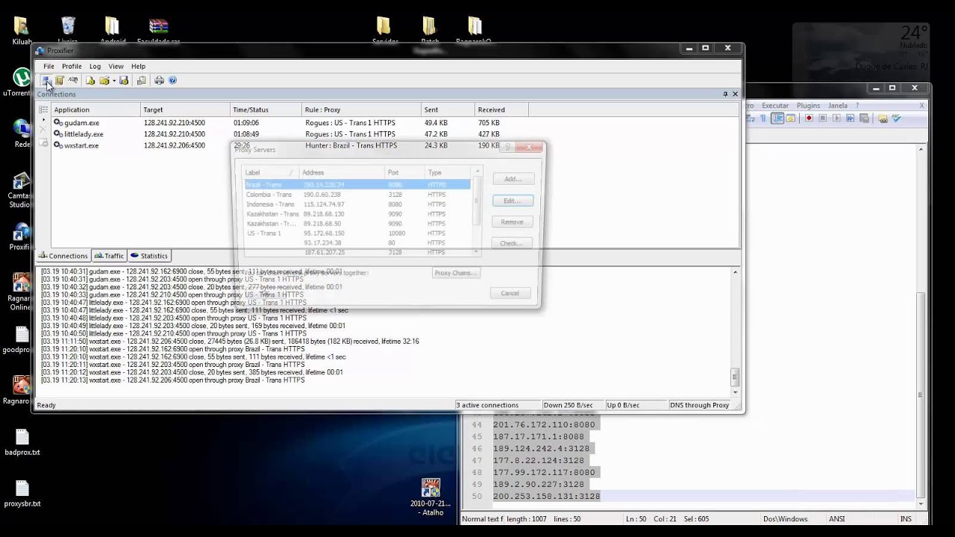This screenshot has height=537, width=955.
Task: Open the Profile menu
Action: click(x=72, y=66)
